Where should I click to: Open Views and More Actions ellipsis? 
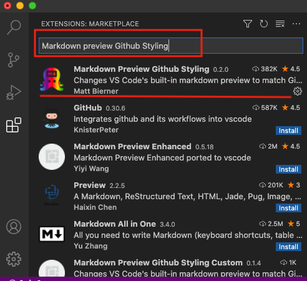point(296,24)
